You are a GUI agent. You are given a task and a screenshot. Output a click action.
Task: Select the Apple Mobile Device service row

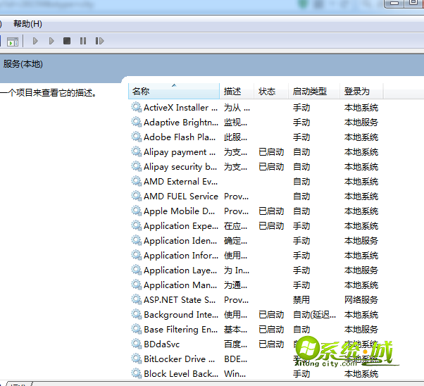pos(180,211)
